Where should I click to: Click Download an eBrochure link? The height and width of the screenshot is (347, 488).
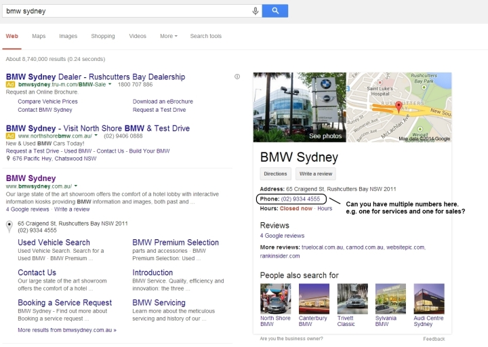(x=163, y=102)
